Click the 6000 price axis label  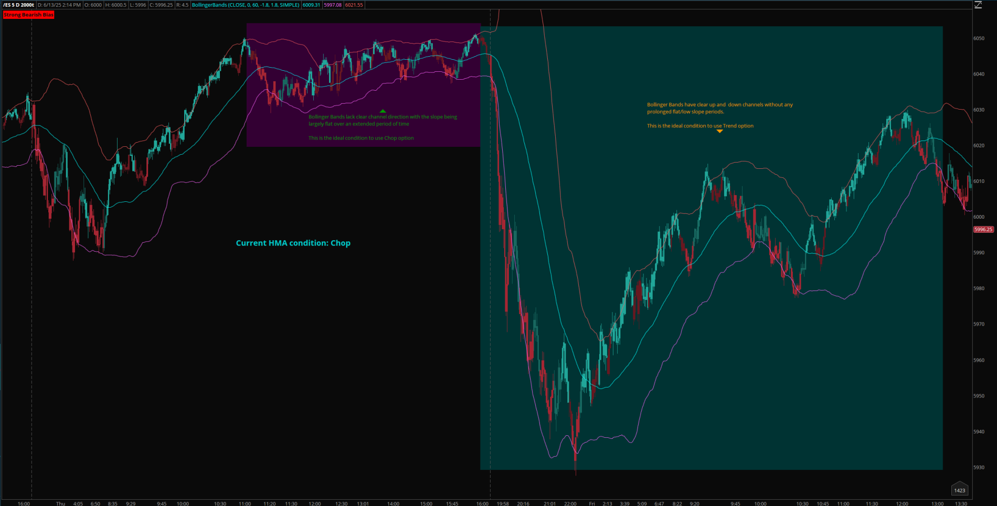(x=979, y=217)
